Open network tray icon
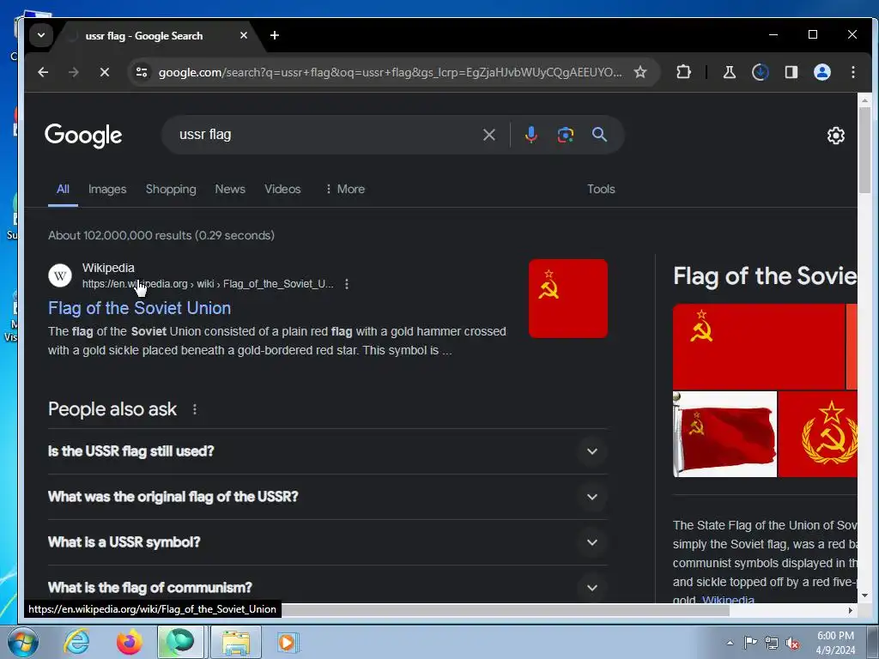879x659 pixels. (x=772, y=643)
